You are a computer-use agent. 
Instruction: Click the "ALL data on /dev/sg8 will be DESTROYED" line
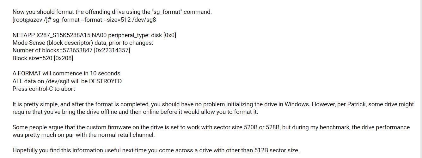(x=67, y=81)
